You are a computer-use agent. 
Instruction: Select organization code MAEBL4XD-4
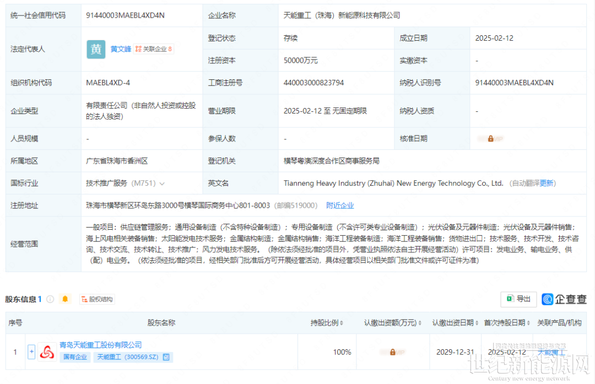point(108,83)
